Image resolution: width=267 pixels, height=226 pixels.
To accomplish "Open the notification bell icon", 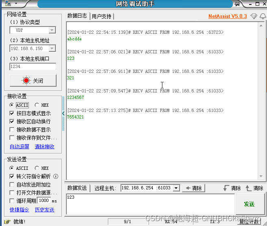I will point(263,16).
